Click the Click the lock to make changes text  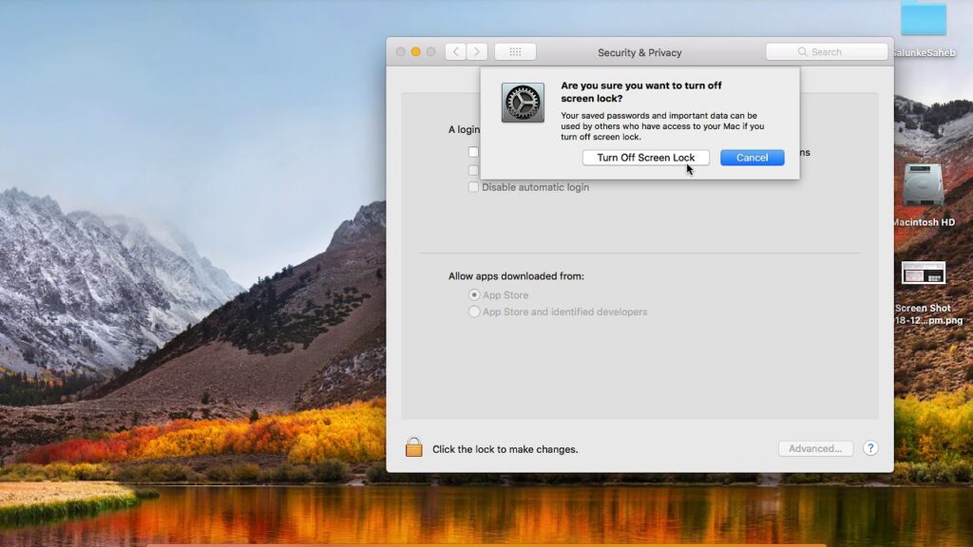(503, 448)
